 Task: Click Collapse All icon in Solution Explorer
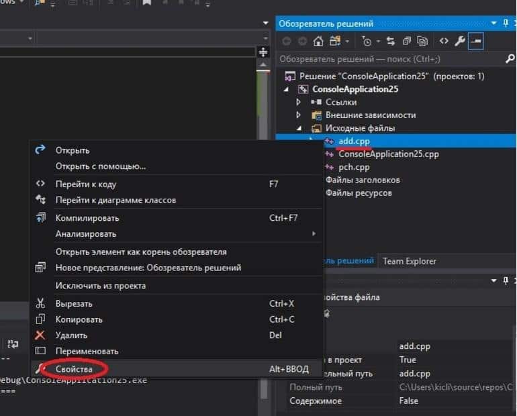[x=407, y=41]
